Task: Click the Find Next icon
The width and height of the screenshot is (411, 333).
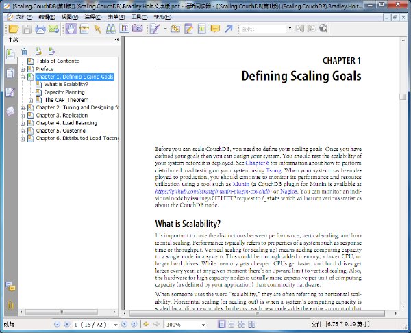Action: pos(312,29)
